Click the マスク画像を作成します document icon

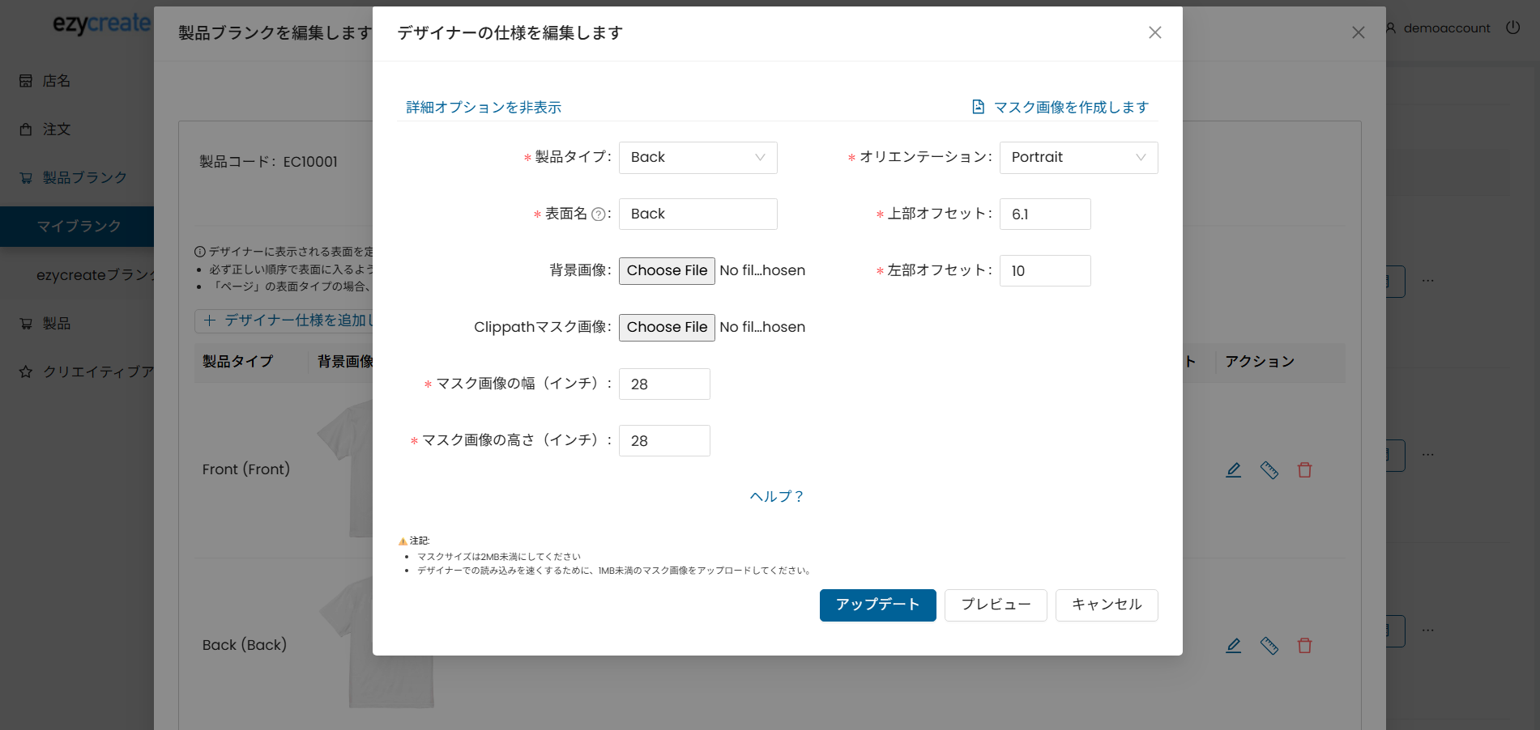[978, 107]
